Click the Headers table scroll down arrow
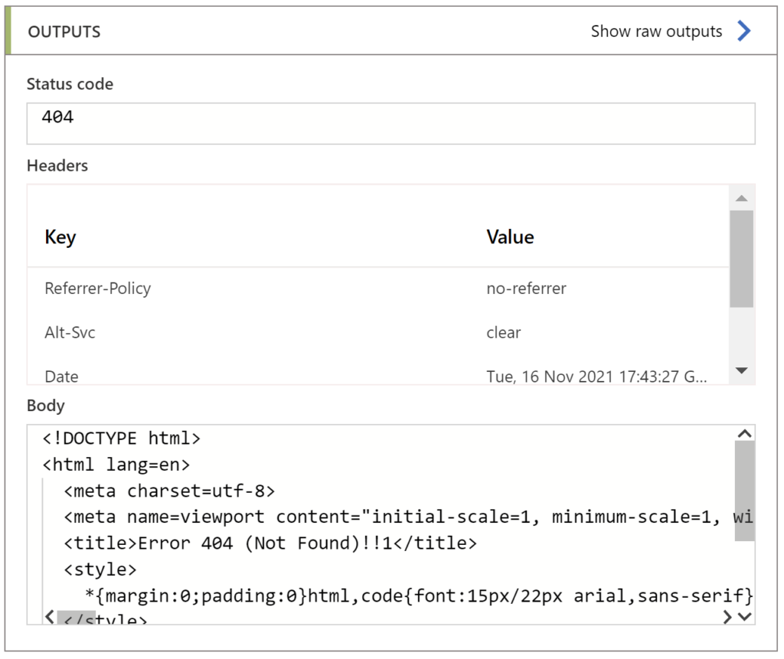 (741, 370)
